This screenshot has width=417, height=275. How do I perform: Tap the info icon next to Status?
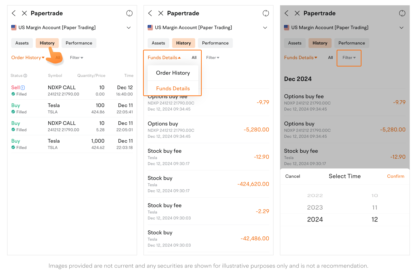25,76
